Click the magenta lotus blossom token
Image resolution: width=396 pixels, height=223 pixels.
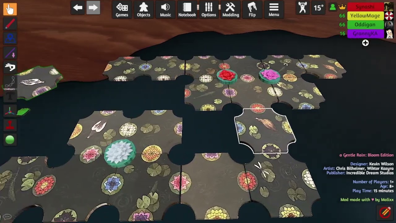coord(269,76)
